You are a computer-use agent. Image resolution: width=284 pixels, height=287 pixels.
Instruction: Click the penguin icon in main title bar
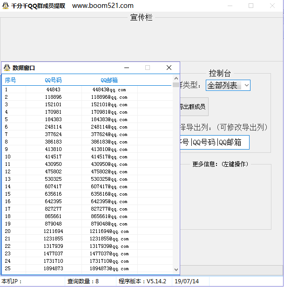[6, 6]
